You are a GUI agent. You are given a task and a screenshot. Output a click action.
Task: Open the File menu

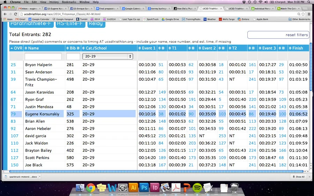coord(26,2)
